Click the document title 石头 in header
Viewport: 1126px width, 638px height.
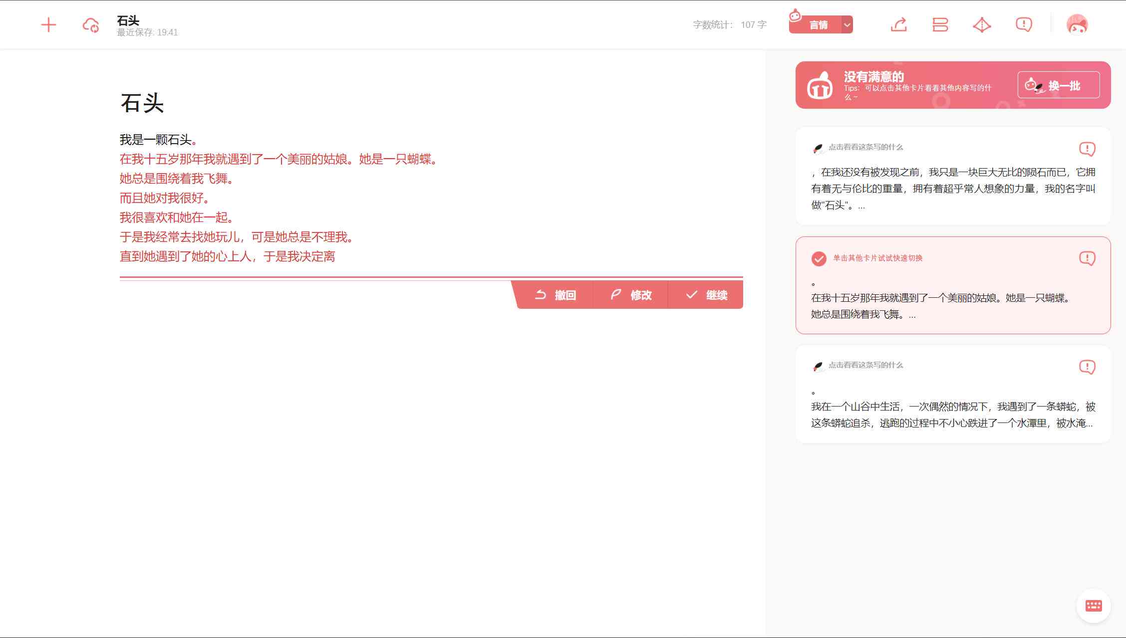(128, 20)
